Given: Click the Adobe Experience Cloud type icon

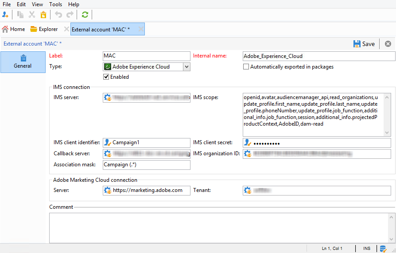Looking at the screenshot, I should coord(108,67).
